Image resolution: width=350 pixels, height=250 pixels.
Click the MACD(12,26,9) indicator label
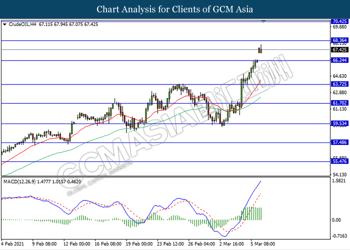pos(19,181)
